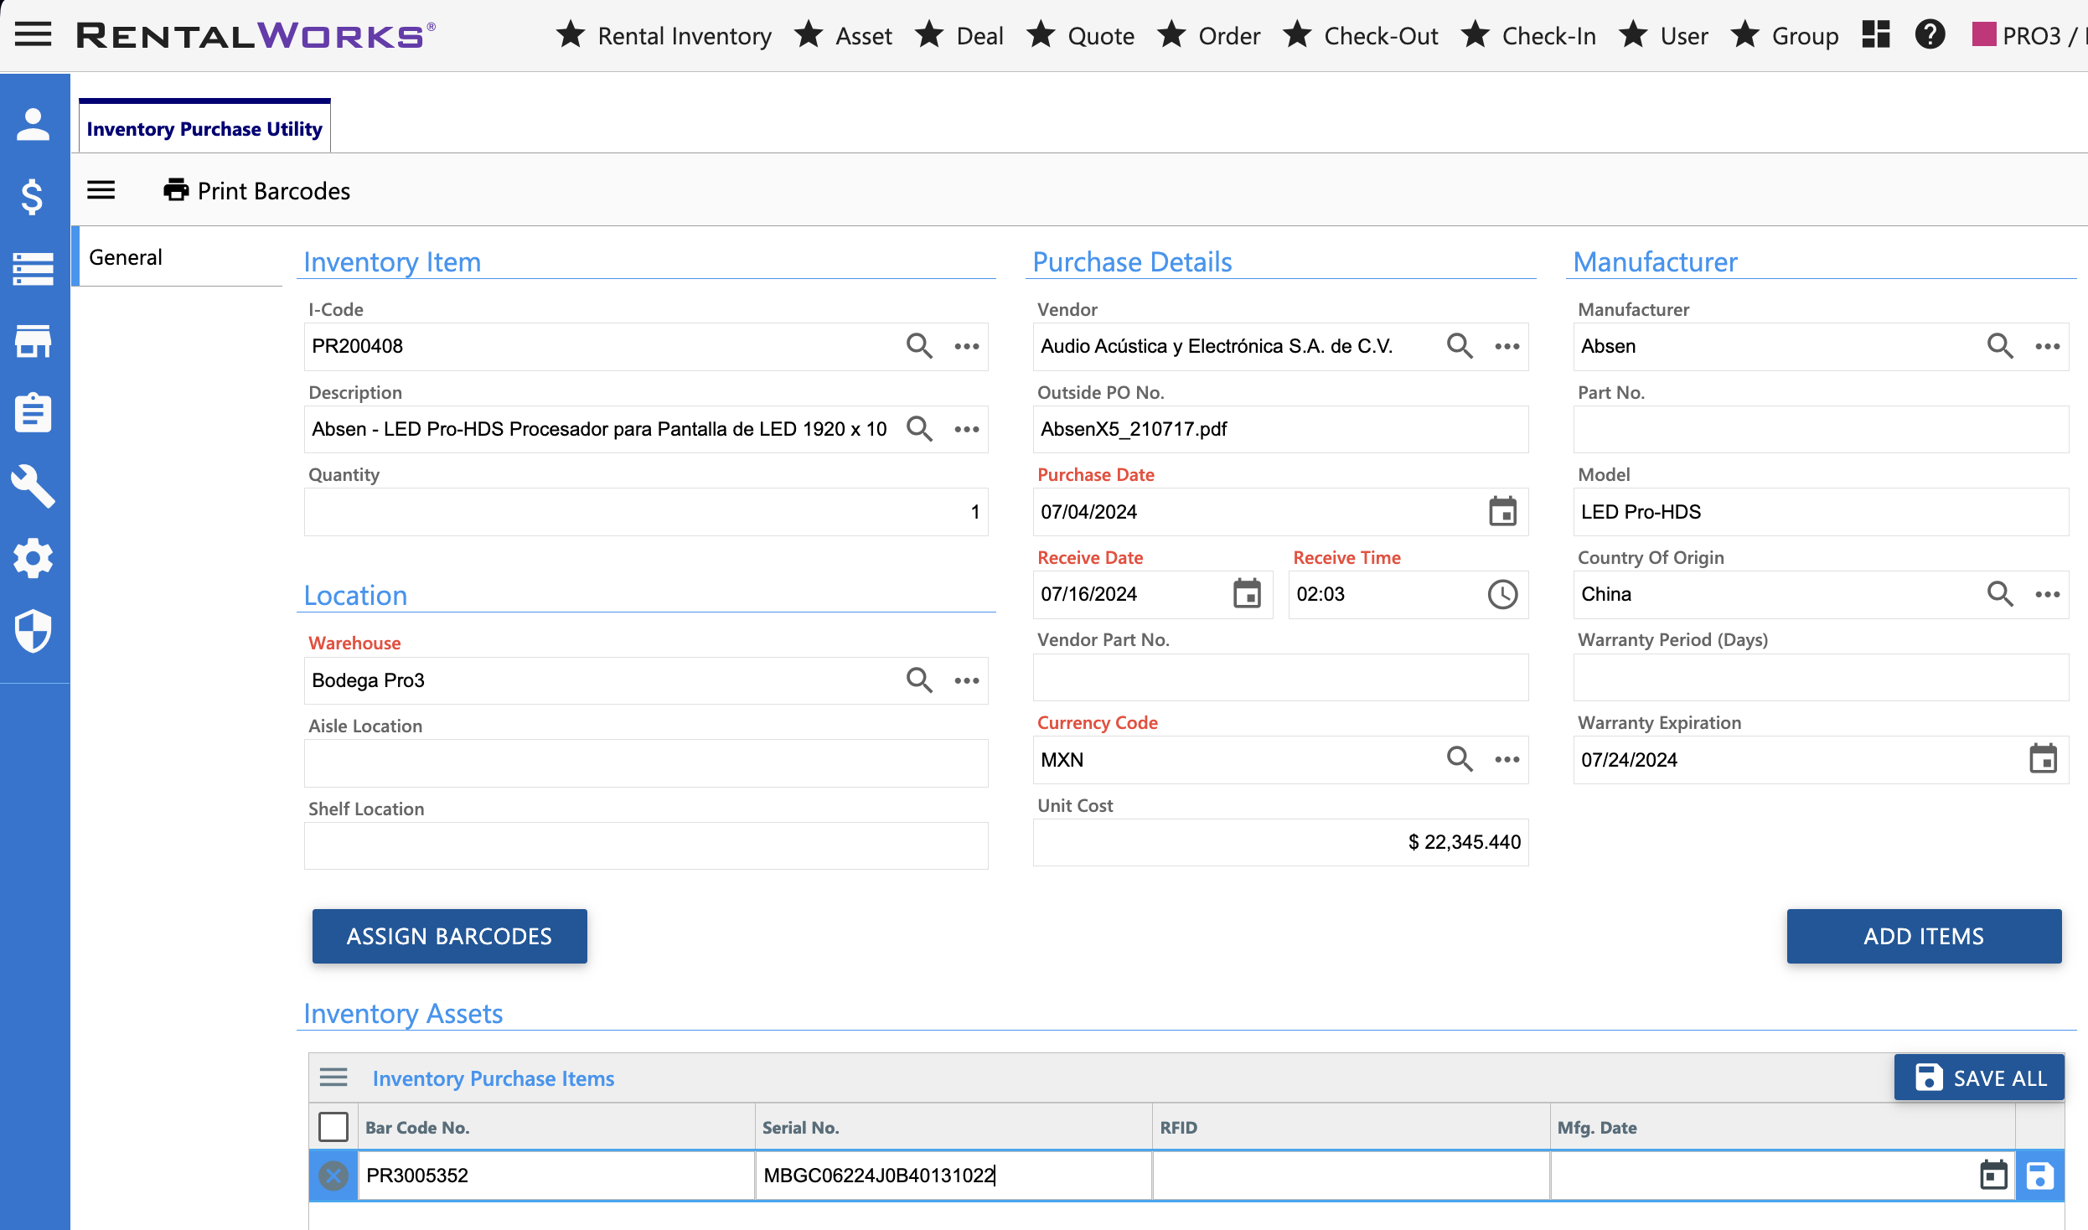Expand Country Of Origin more options dots
The image size is (2088, 1230).
[2047, 594]
